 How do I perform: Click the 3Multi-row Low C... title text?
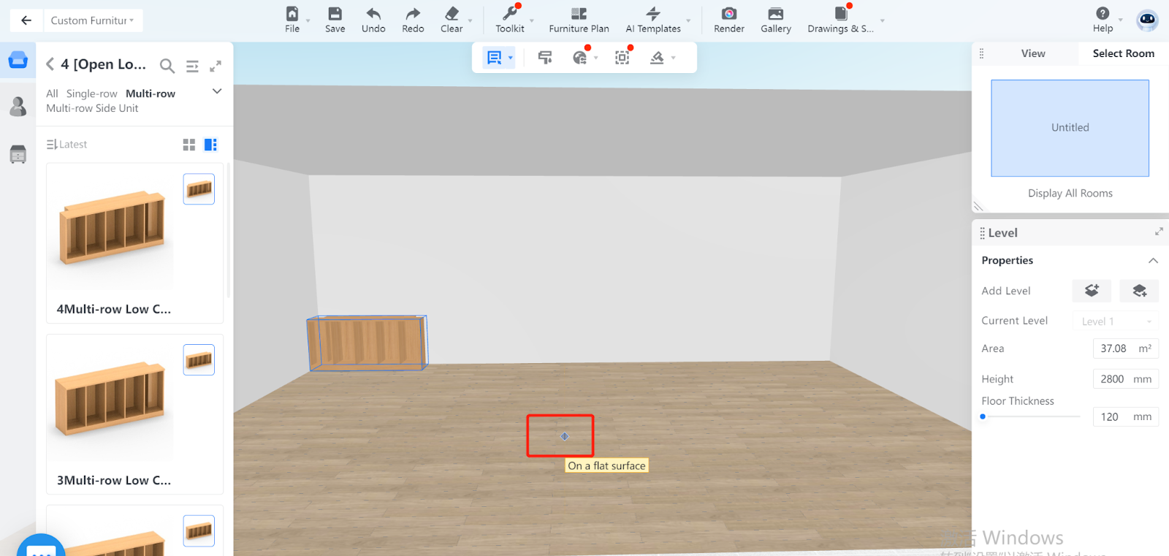point(114,480)
